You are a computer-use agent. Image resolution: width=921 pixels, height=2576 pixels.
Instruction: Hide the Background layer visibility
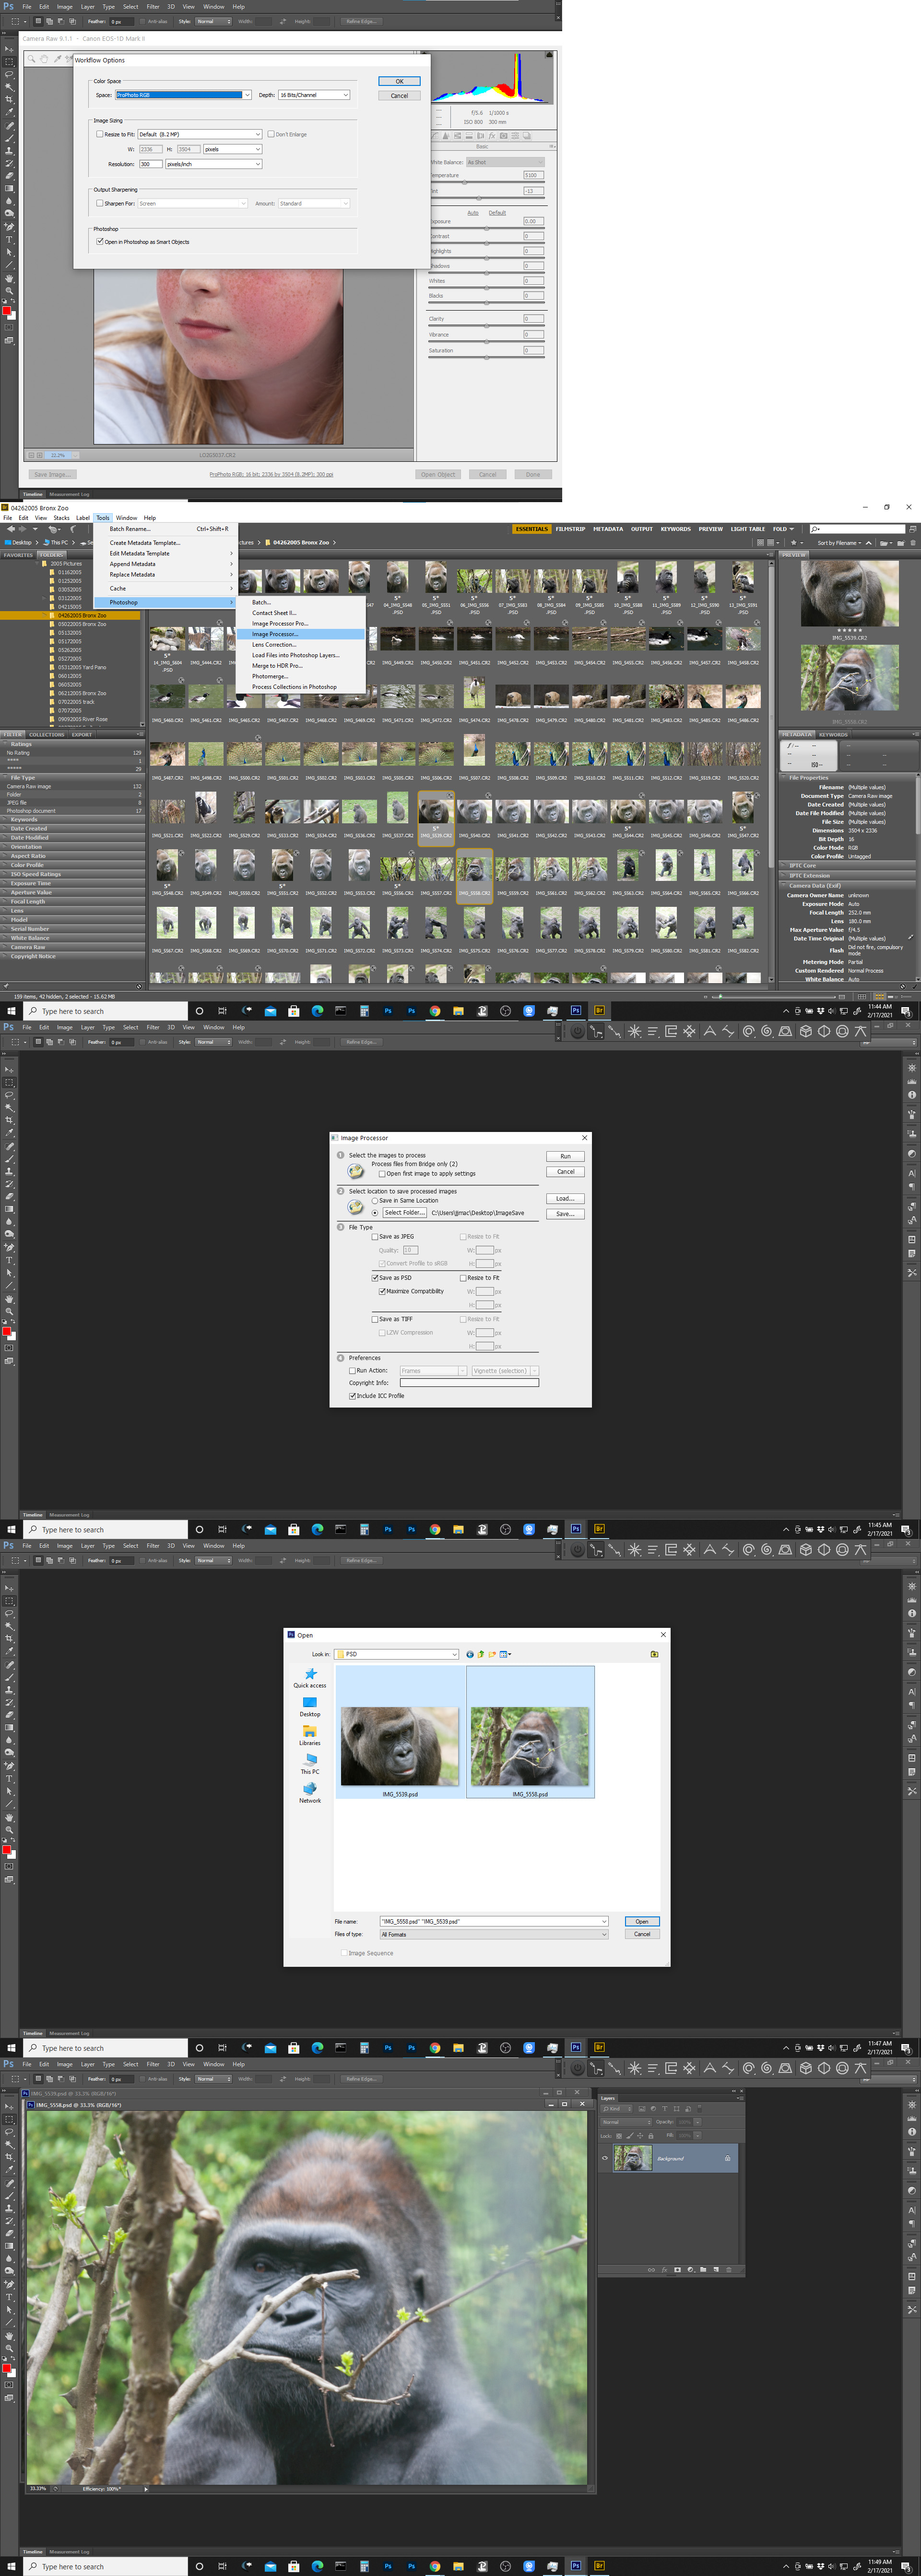coord(604,2158)
